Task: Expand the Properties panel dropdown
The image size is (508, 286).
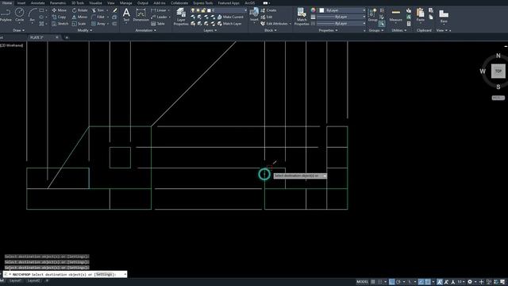Action: click(x=328, y=30)
